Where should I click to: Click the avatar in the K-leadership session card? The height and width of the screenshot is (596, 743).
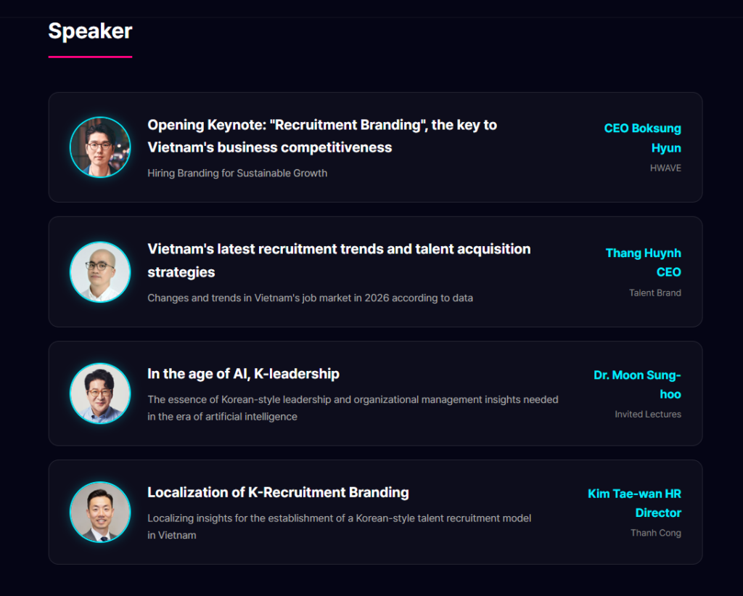(x=100, y=393)
